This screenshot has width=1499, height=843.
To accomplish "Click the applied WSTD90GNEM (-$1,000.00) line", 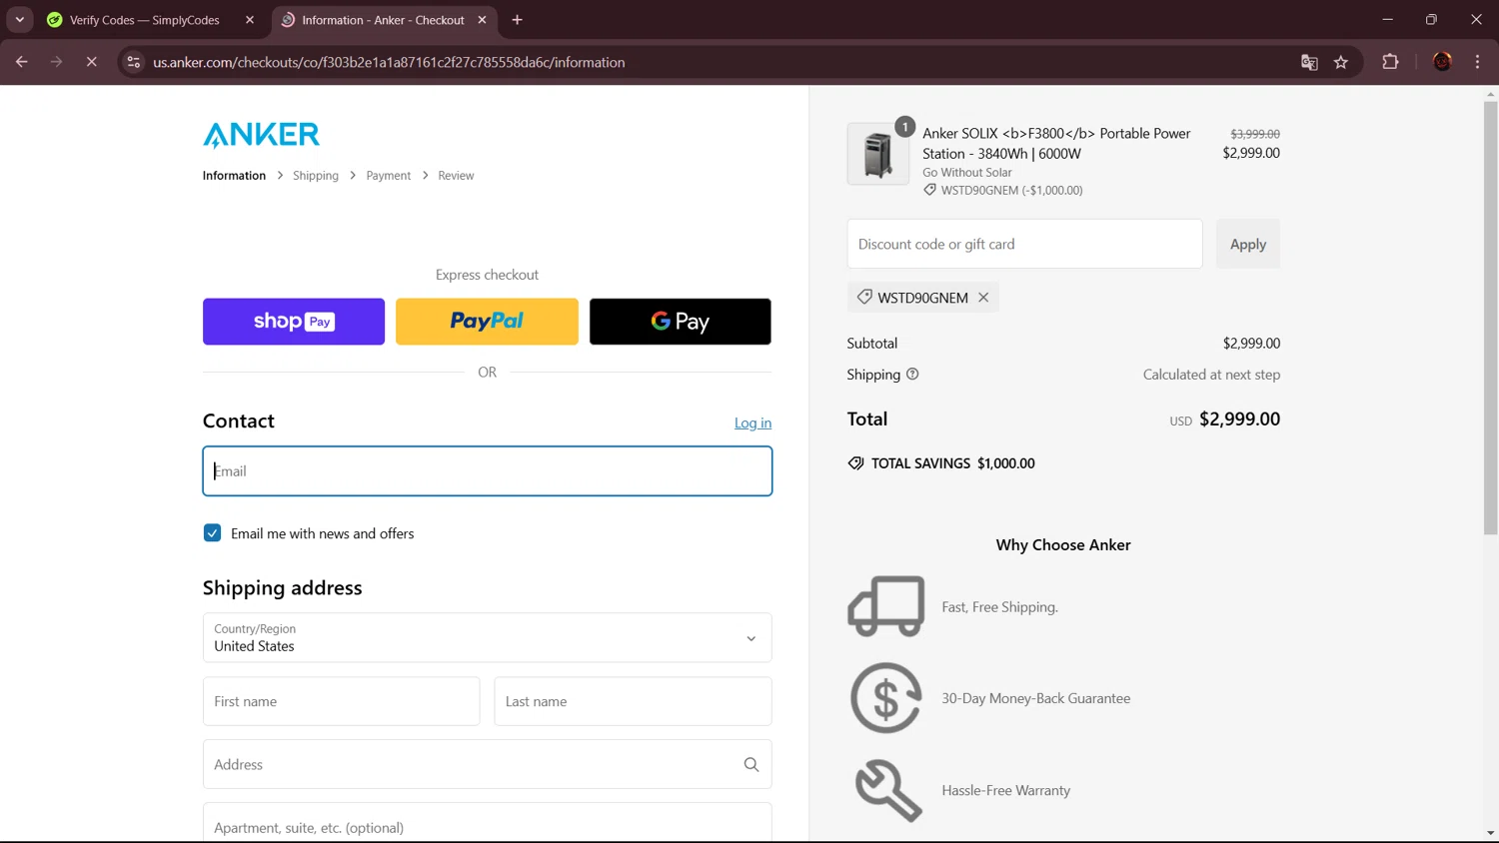I will [1003, 190].
